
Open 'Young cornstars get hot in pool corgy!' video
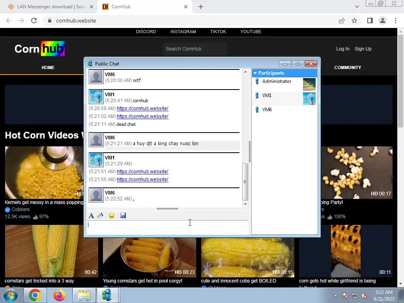pos(150,257)
